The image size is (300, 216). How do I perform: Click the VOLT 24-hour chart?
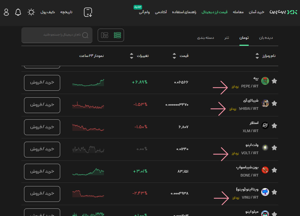tap(88, 149)
